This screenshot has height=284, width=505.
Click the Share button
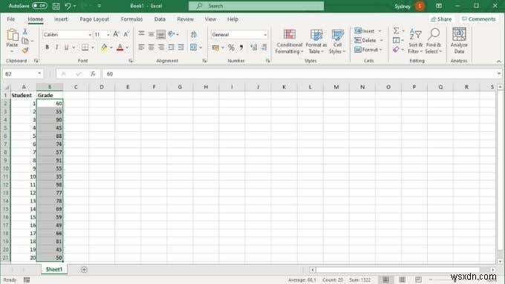point(441,19)
